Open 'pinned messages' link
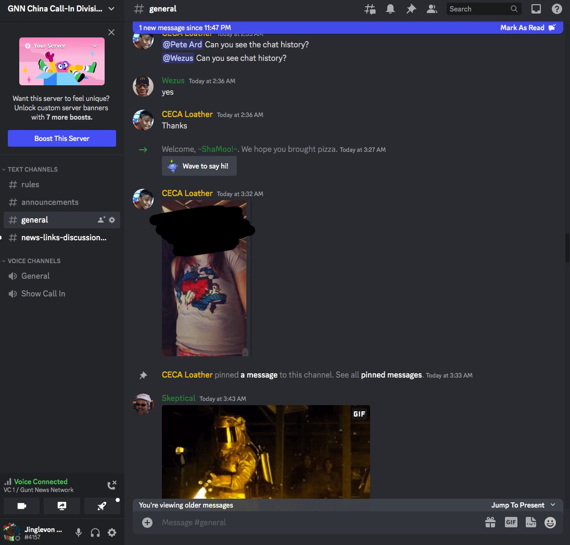The width and height of the screenshot is (570, 545). tap(391, 375)
